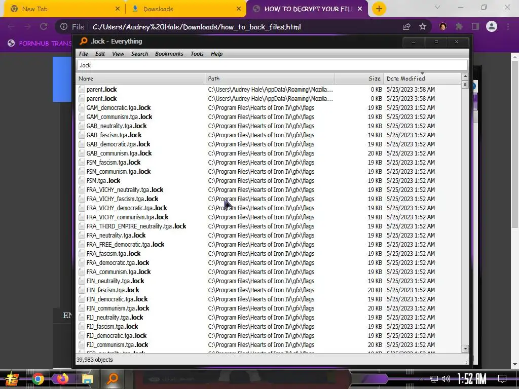Open File Explorer from the taskbar

click(87, 379)
